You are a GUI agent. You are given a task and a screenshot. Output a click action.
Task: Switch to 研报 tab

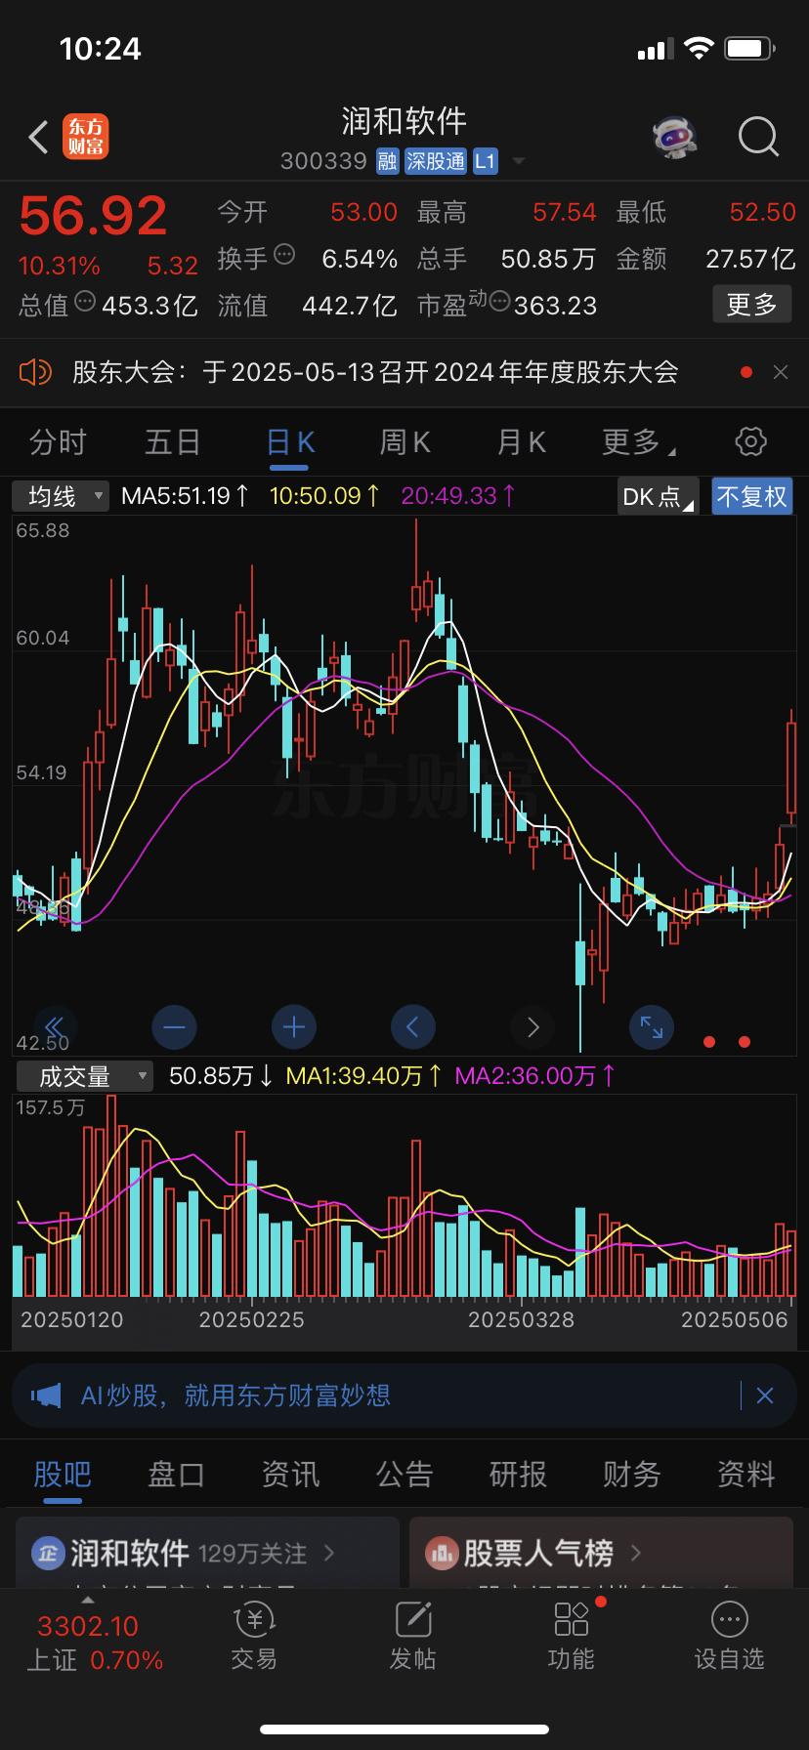tap(518, 1475)
